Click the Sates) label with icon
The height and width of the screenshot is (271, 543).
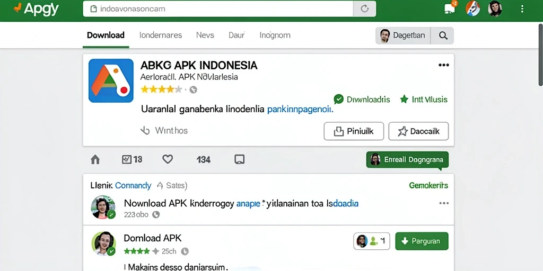click(x=172, y=186)
